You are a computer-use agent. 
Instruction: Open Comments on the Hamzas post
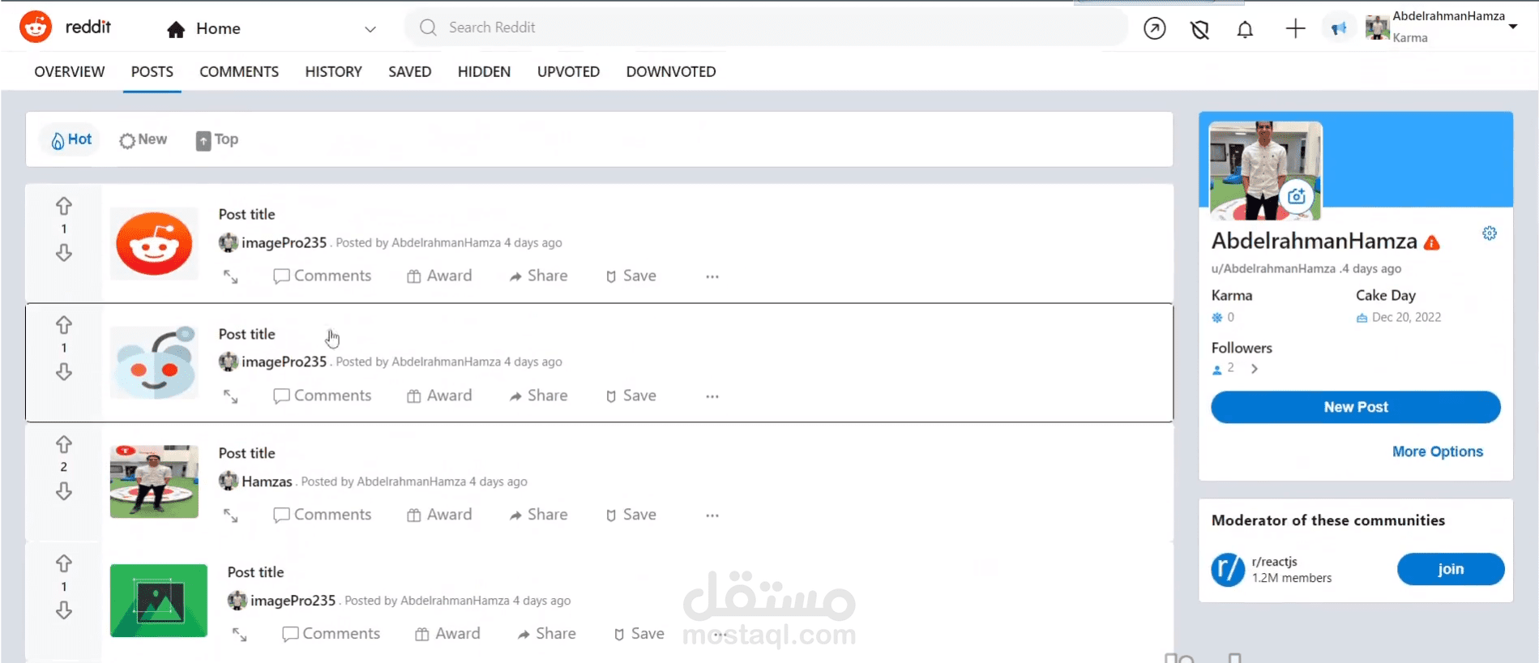322,515
